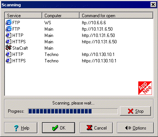Select computer name WS
Screen dimensions: 158x137
48,23
